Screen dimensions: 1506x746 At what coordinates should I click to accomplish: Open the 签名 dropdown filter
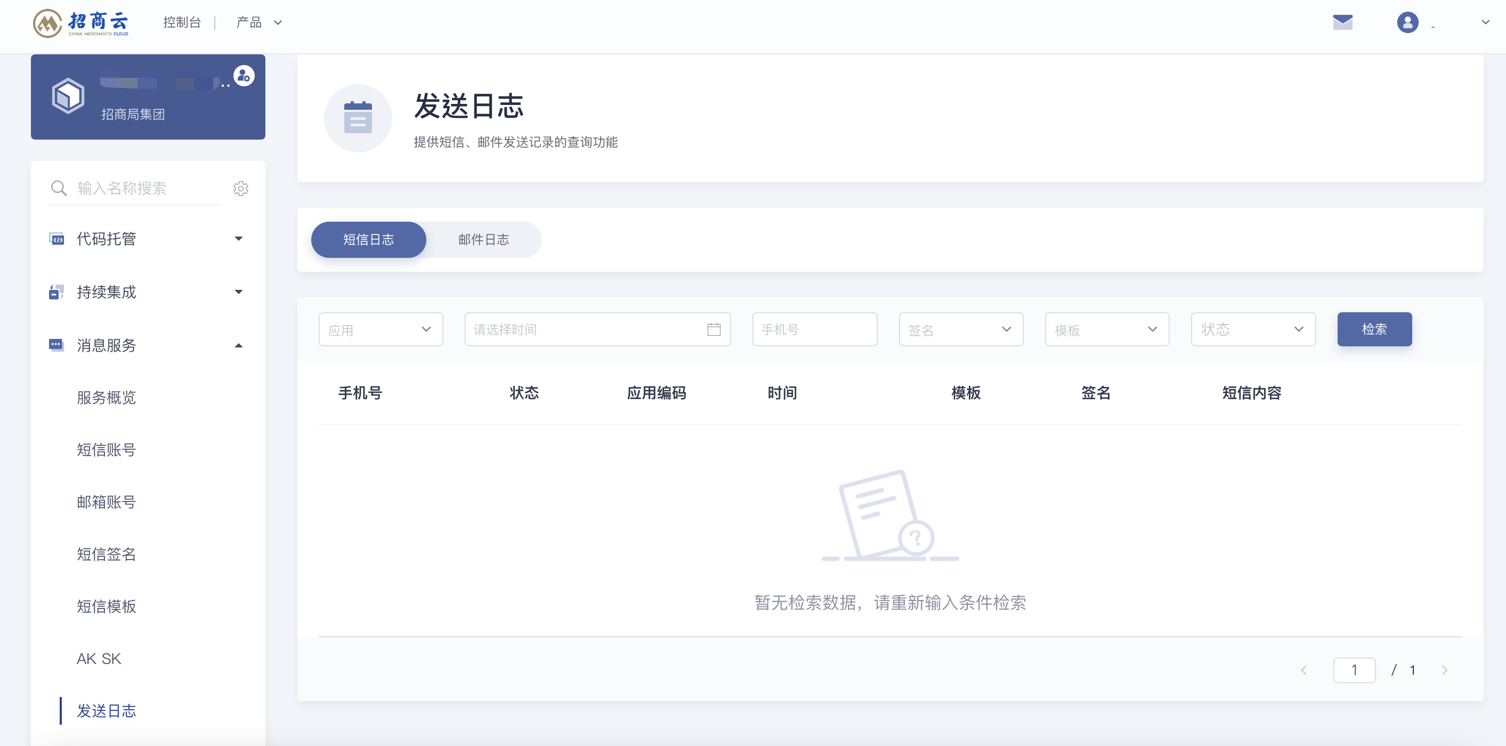point(961,329)
